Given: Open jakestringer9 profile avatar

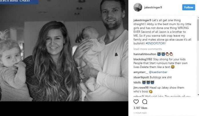Looking at the screenshot, I should point(138,7).
